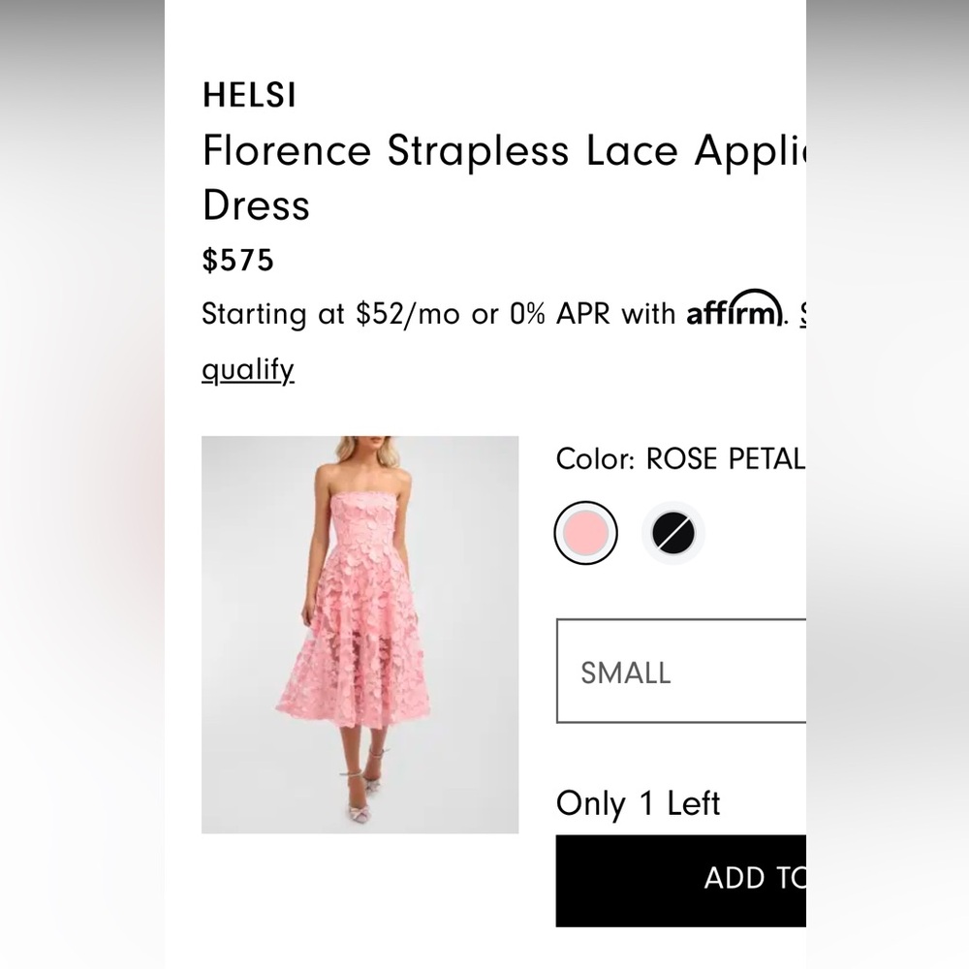
Task: Expand the size selector to pick another size
Action: click(678, 672)
